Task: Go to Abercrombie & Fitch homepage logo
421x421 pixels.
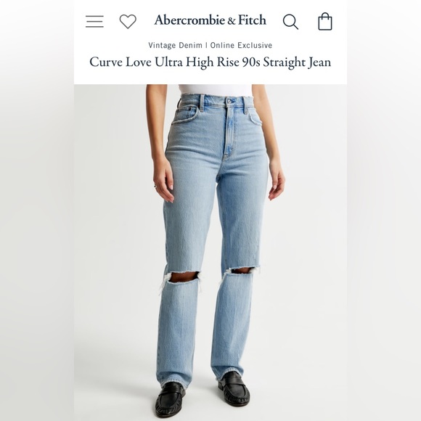Action: pyautogui.click(x=210, y=20)
